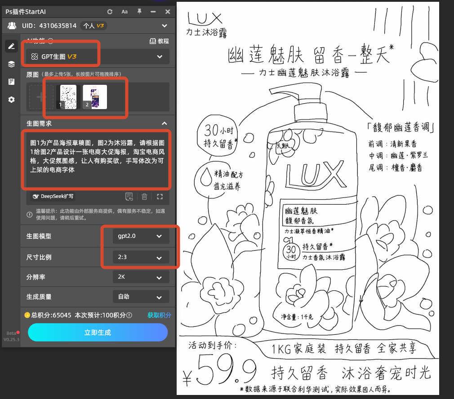Click the 立即生成 button

tap(98, 333)
